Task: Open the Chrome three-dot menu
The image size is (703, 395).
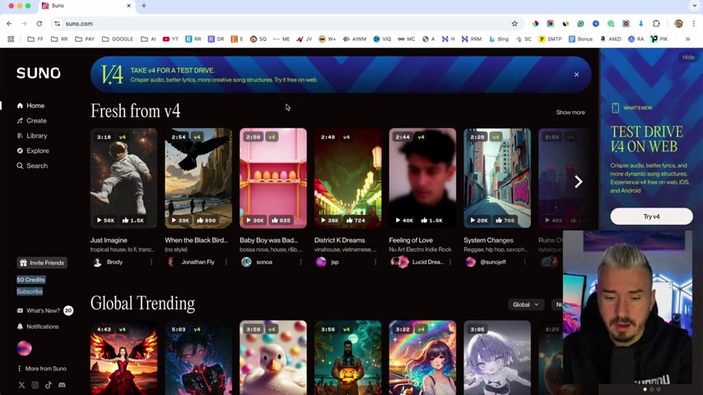Action: (694, 24)
